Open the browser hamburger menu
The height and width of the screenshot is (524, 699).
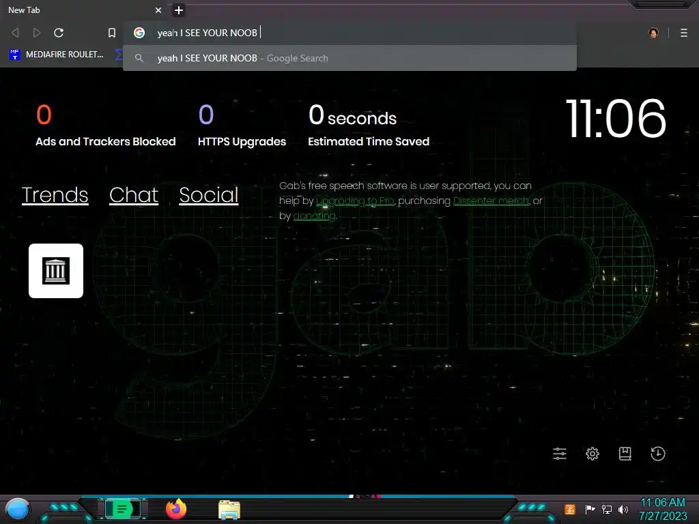point(684,33)
